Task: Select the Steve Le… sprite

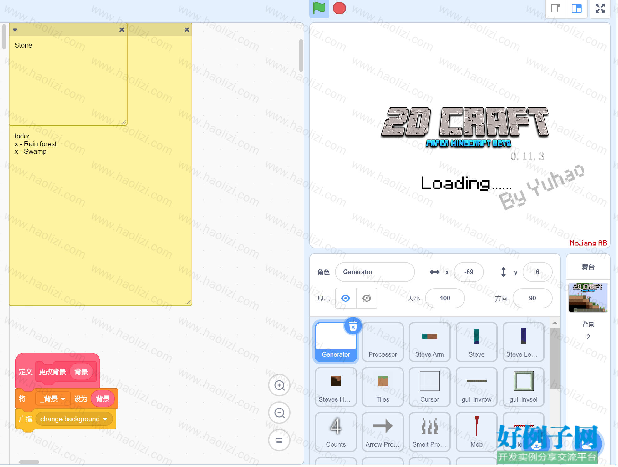Action: 524,342
